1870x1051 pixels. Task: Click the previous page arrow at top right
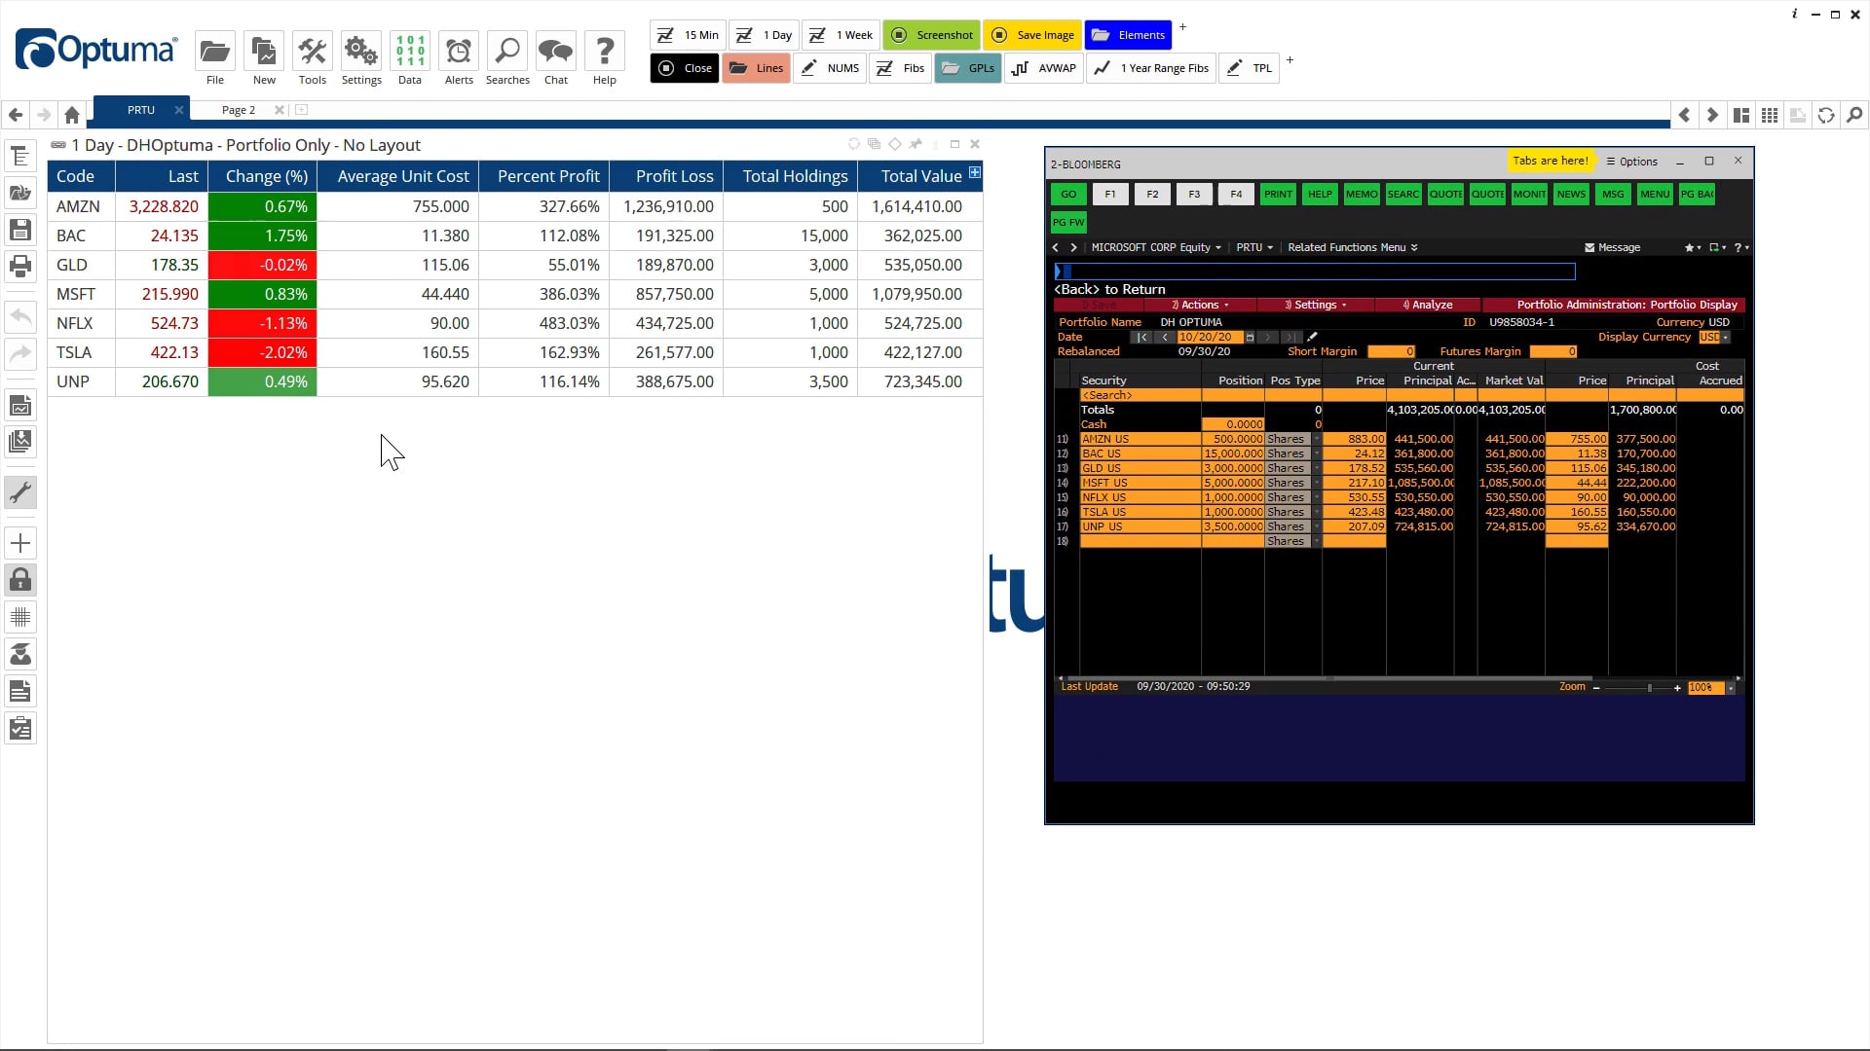[x=1684, y=115]
